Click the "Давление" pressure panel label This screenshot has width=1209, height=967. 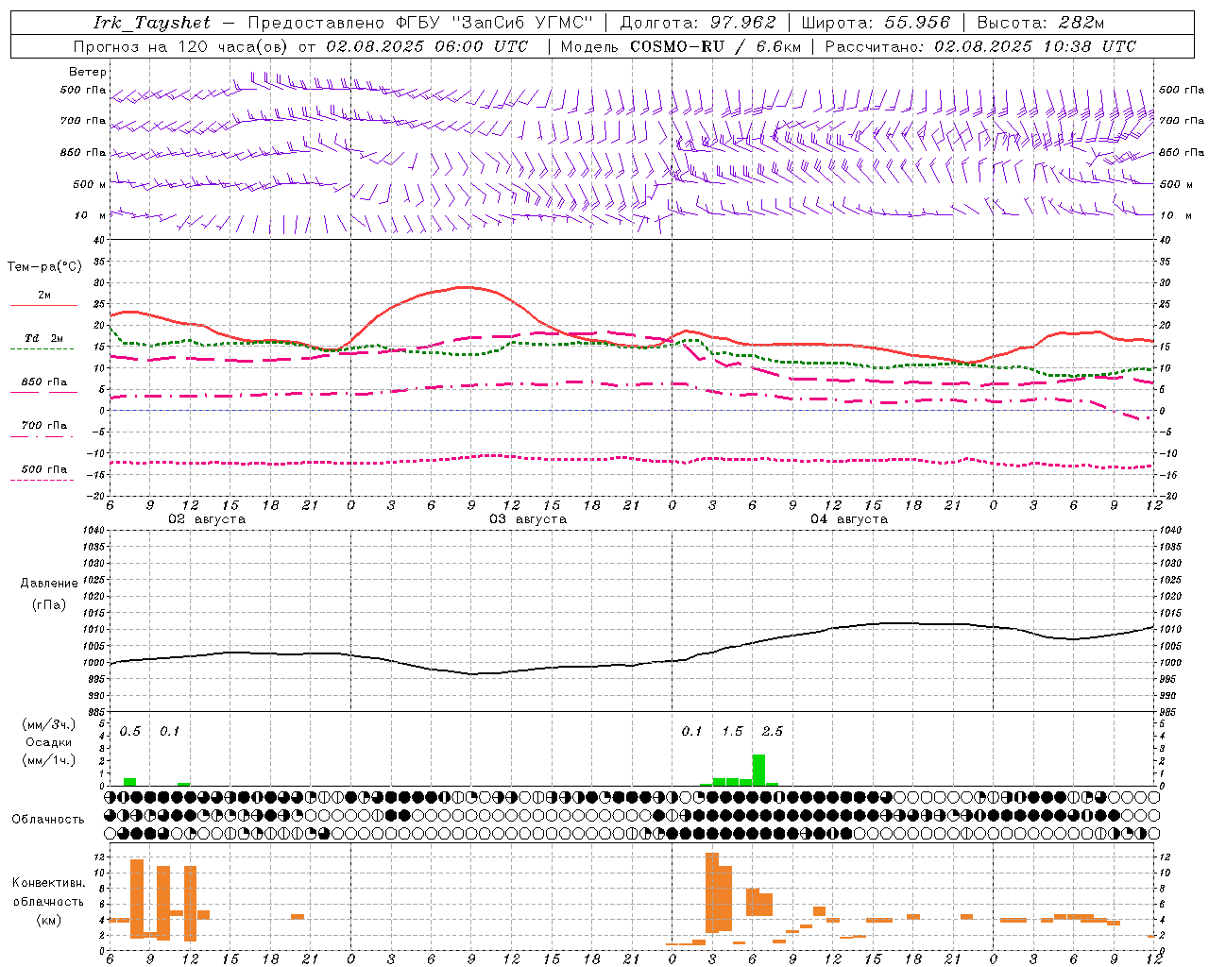[x=49, y=584]
